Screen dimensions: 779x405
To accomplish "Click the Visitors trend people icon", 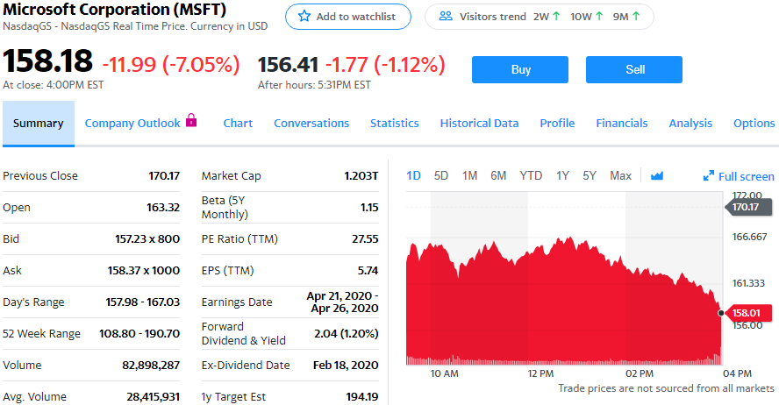I will 446,17.
